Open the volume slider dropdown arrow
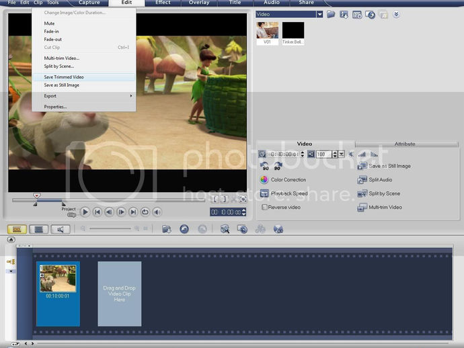The height and width of the screenshot is (348, 464). [341, 154]
